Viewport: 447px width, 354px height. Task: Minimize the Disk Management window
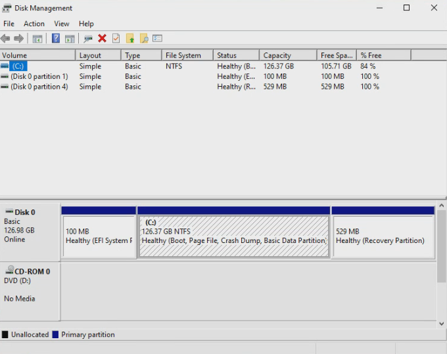pyautogui.click(x=379, y=8)
